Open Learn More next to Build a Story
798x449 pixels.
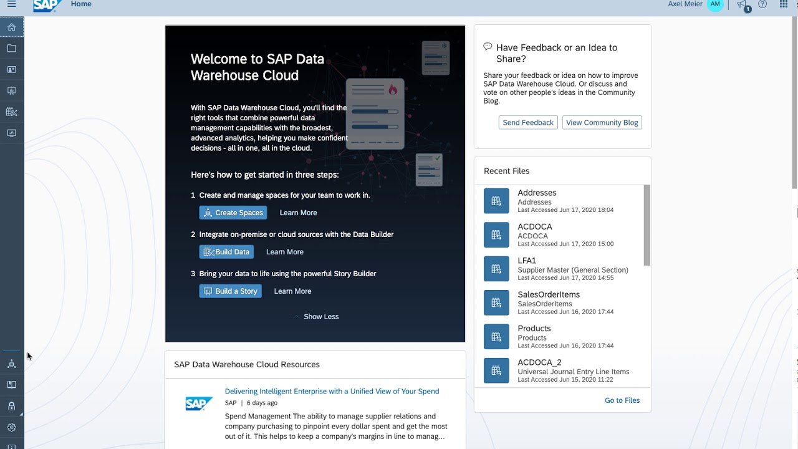click(292, 291)
